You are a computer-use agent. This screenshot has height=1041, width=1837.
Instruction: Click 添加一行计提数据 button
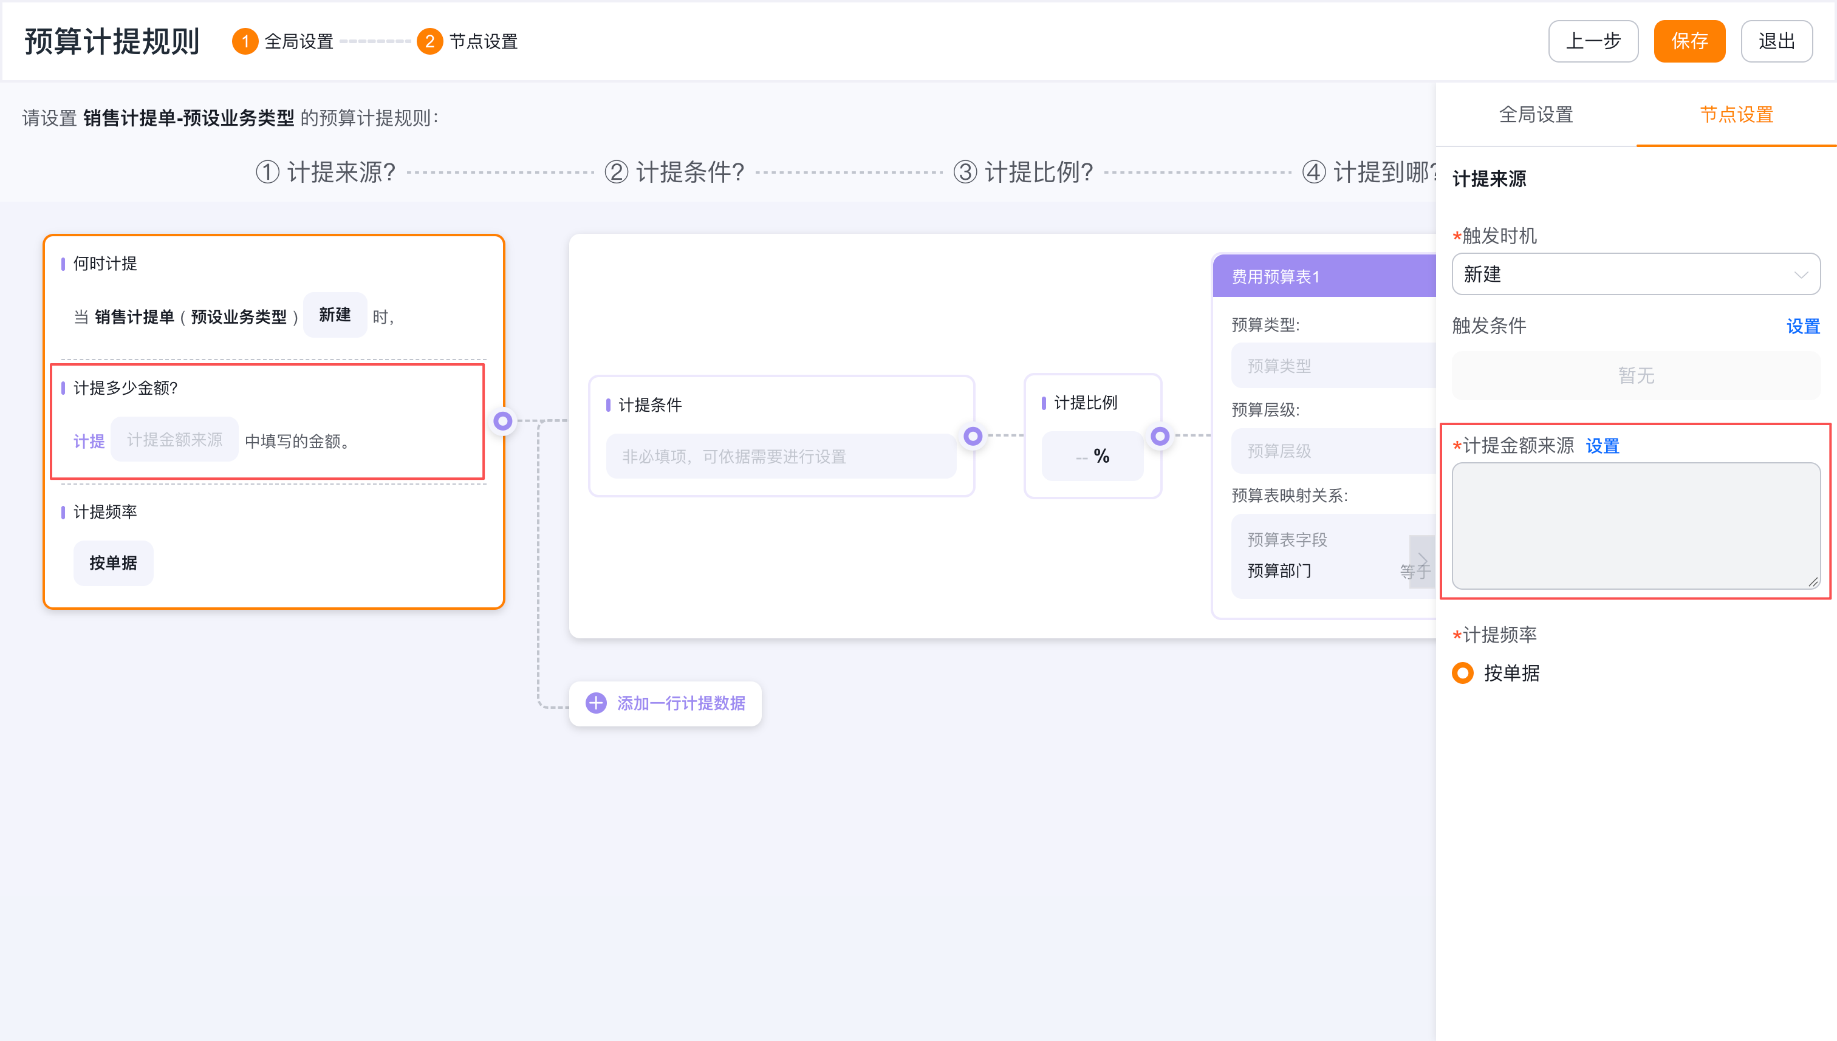click(x=665, y=703)
